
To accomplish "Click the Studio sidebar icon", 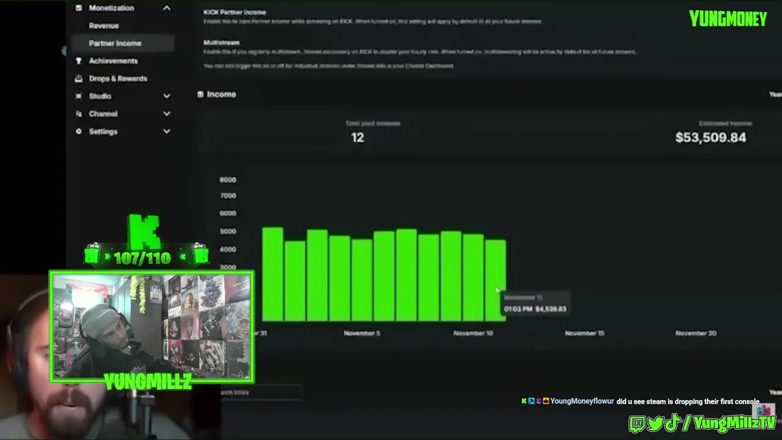I will tap(78, 96).
